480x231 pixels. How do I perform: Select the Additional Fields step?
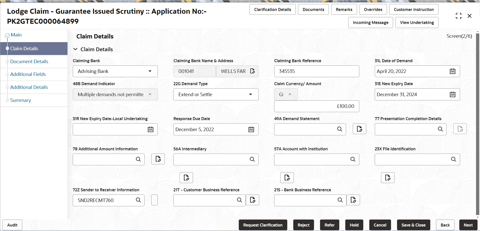tap(28, 74)
